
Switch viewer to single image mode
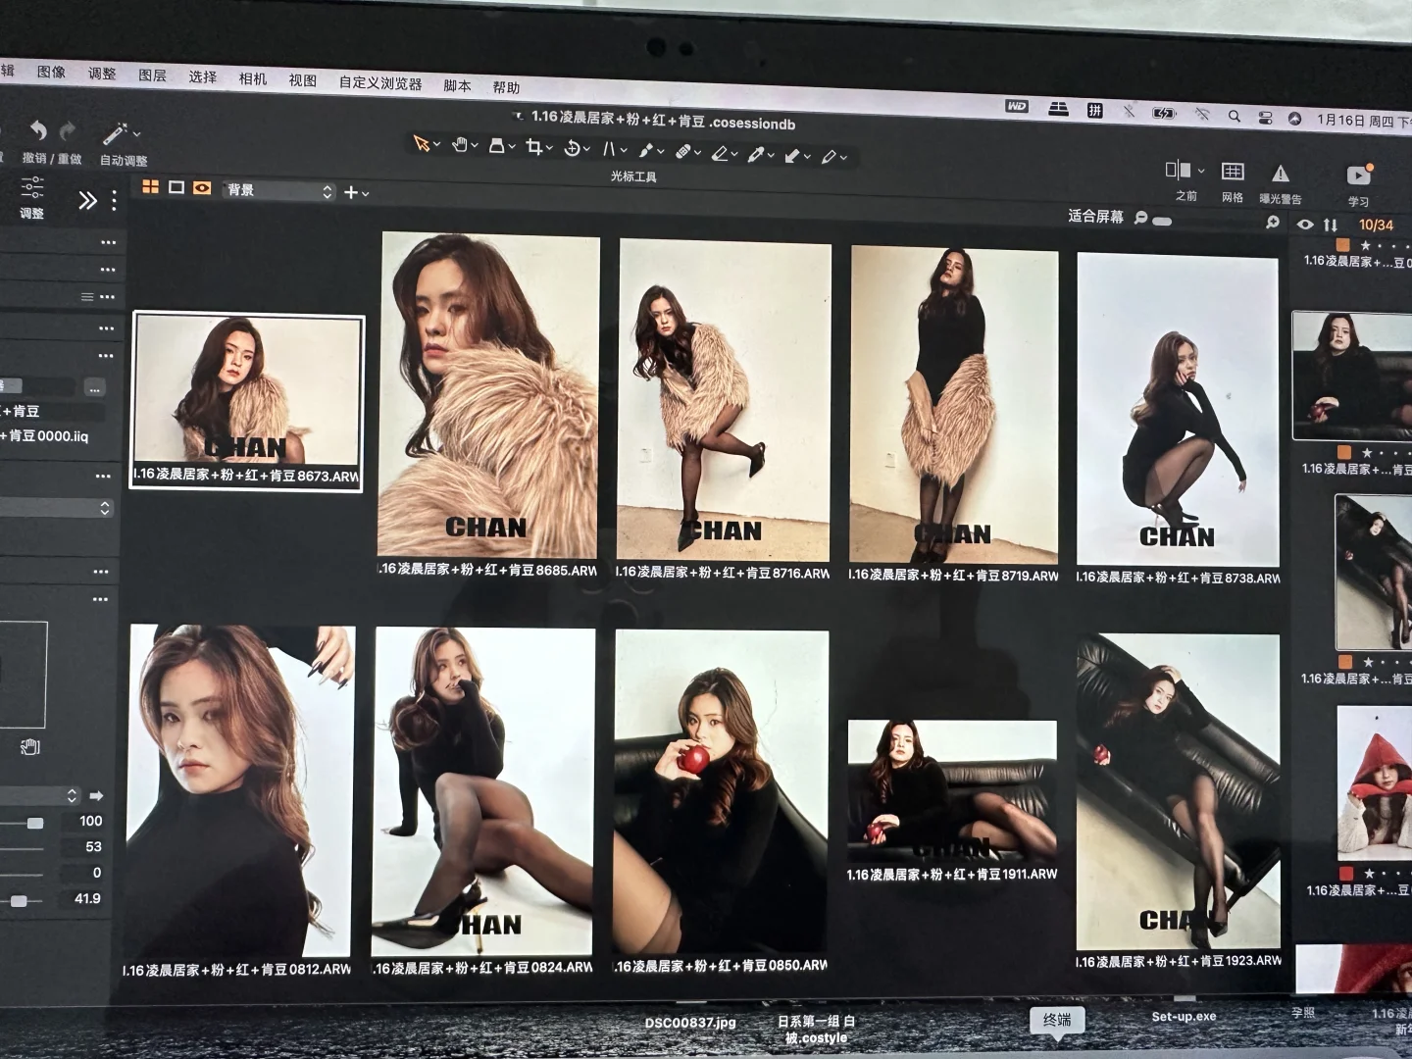pyautogui.click(x=176, y=187)
